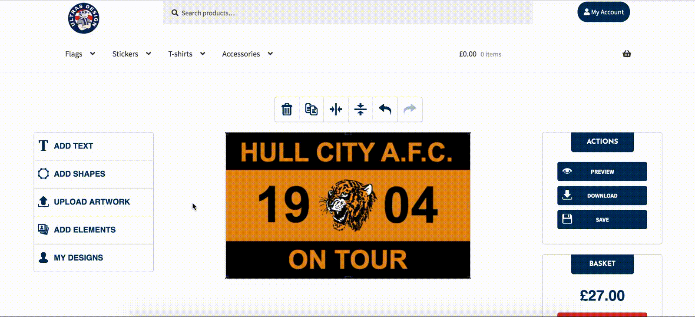695x317 pixels.
Task: View the £0.00 0 items cart link
Action: pos(480,54)
